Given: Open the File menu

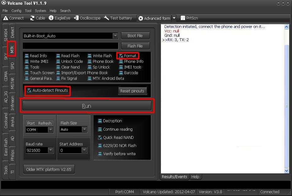Looking at the screenshot, I should click(x=5, y=11).
